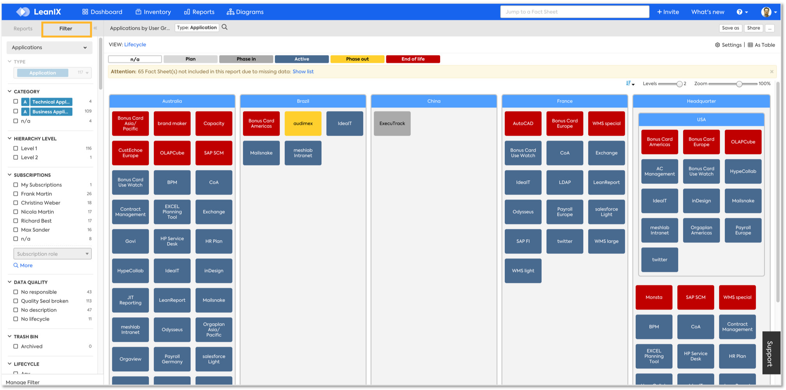Click the End of life legend swatch

(x=413, y=59)
